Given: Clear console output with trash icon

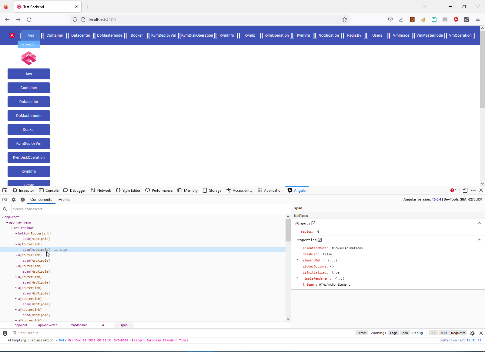Looking at the screenshot, I should pyautogui.click(x=5, y=333).
